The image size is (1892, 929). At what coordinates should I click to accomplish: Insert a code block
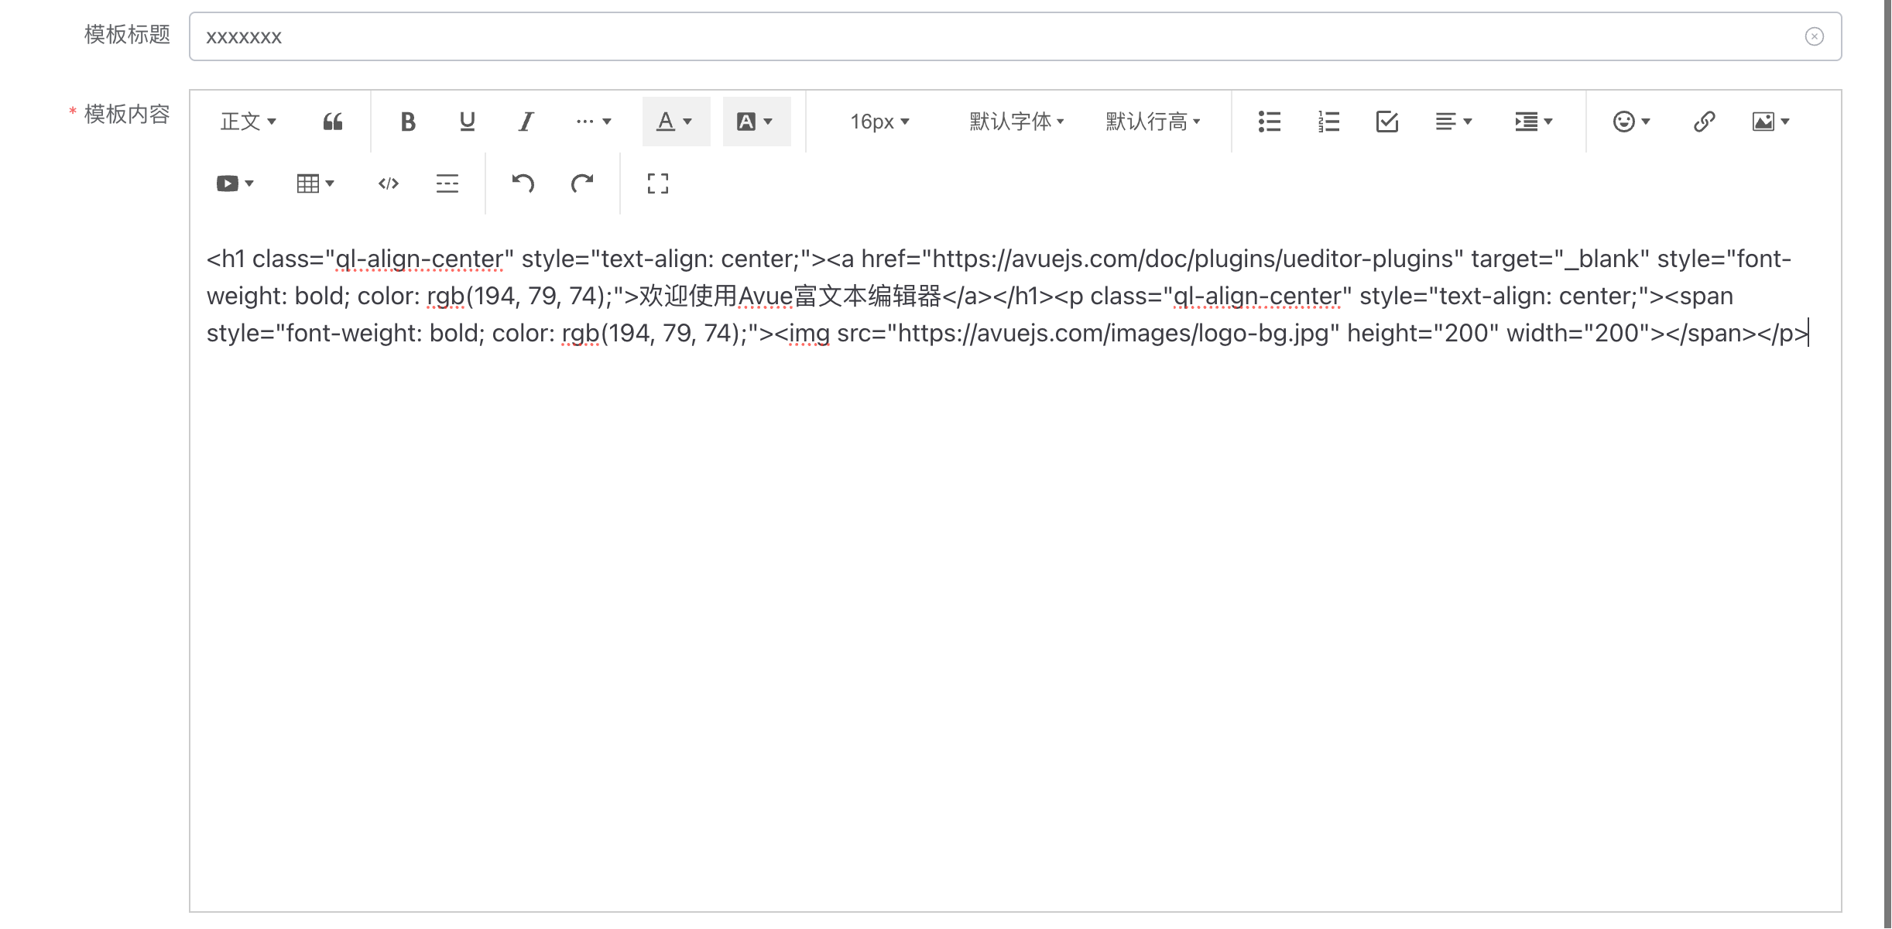click(389, 183)
